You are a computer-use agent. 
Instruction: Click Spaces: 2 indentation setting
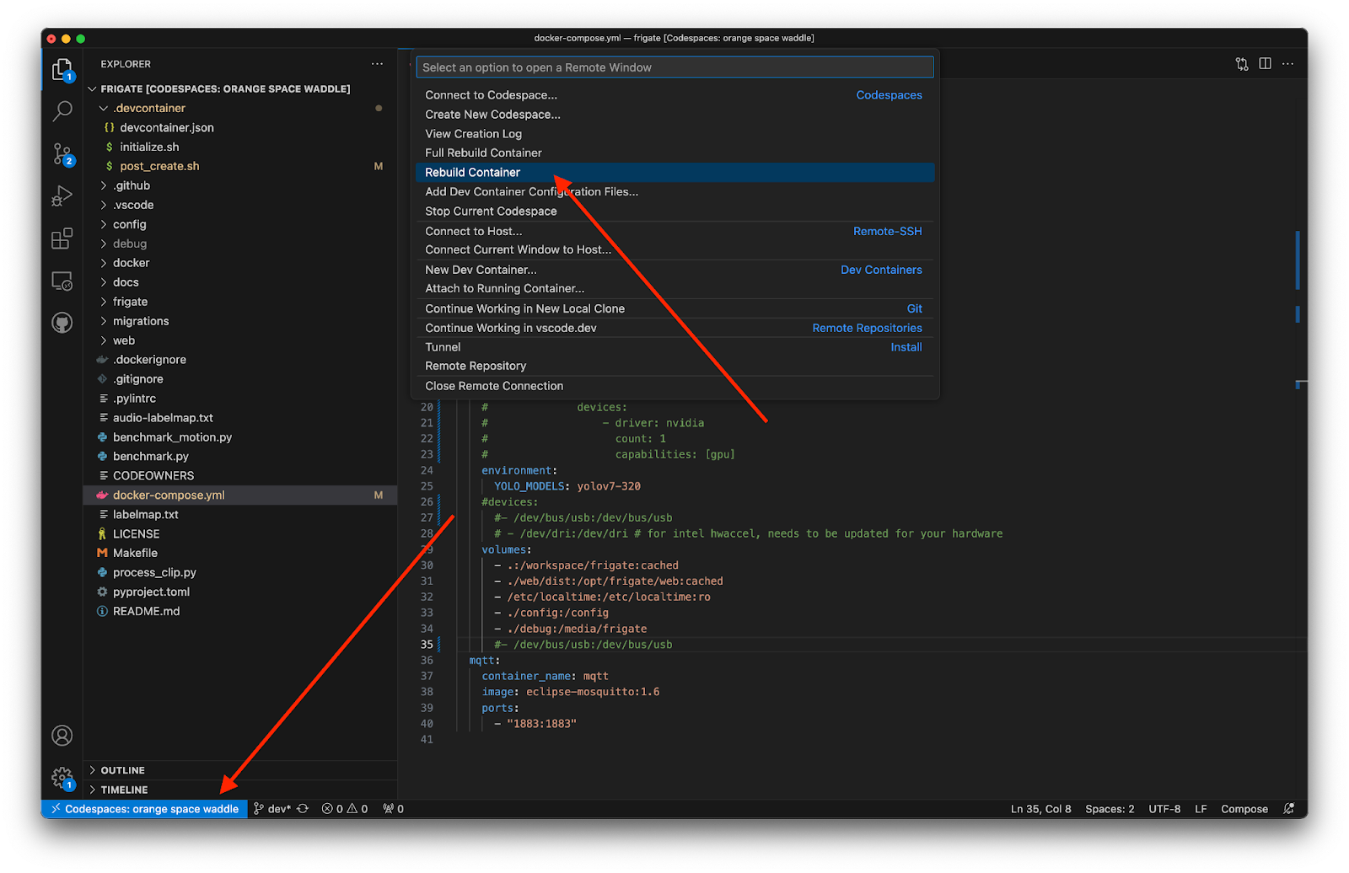coord(1110,809)
